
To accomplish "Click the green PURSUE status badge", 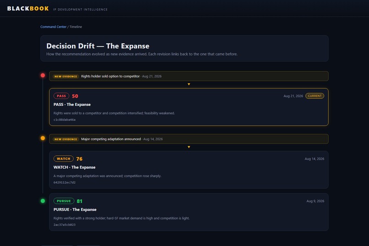I will [64, 201].
